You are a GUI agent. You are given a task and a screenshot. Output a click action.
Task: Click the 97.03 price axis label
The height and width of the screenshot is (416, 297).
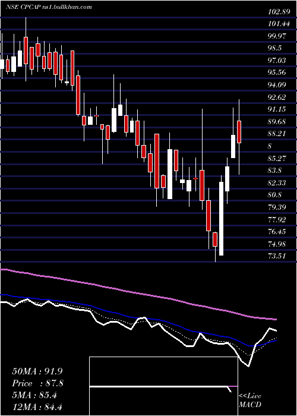tap(277, 61)
